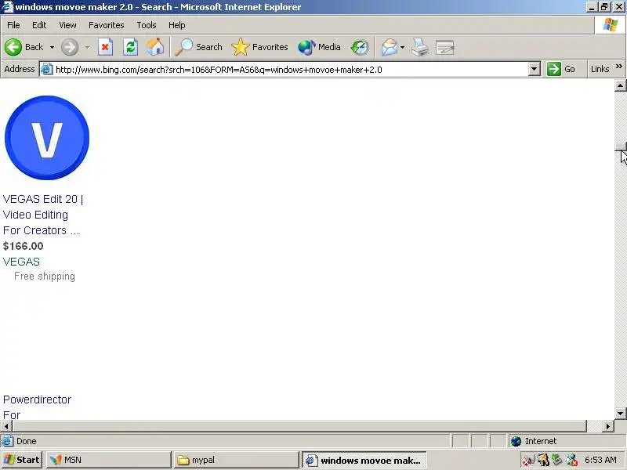The width and height of the screenshot is (627, 470).
Task: Open the Search pane toolbar button
Action: coord(199,47)
